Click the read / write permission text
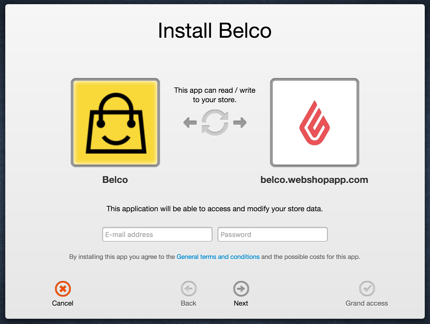The image size is (430, 324). click(215, 95)
